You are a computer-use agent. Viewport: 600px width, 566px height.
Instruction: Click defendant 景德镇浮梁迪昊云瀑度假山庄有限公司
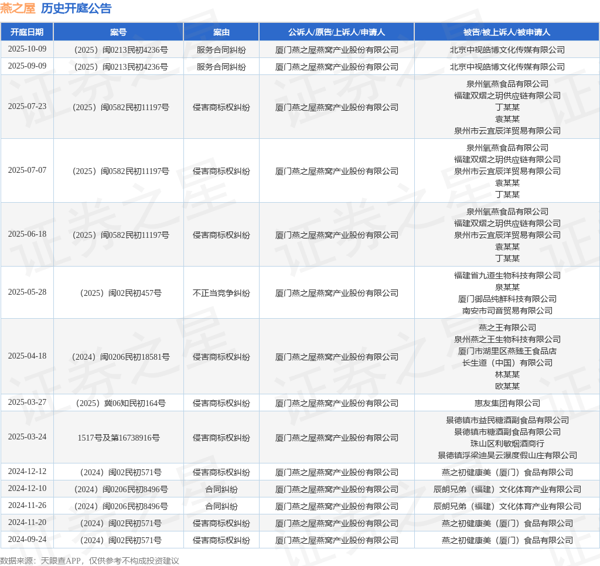click(507, 455)
